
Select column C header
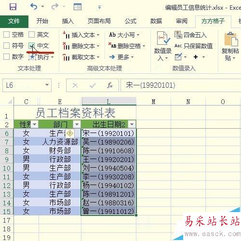pos(26,102)
